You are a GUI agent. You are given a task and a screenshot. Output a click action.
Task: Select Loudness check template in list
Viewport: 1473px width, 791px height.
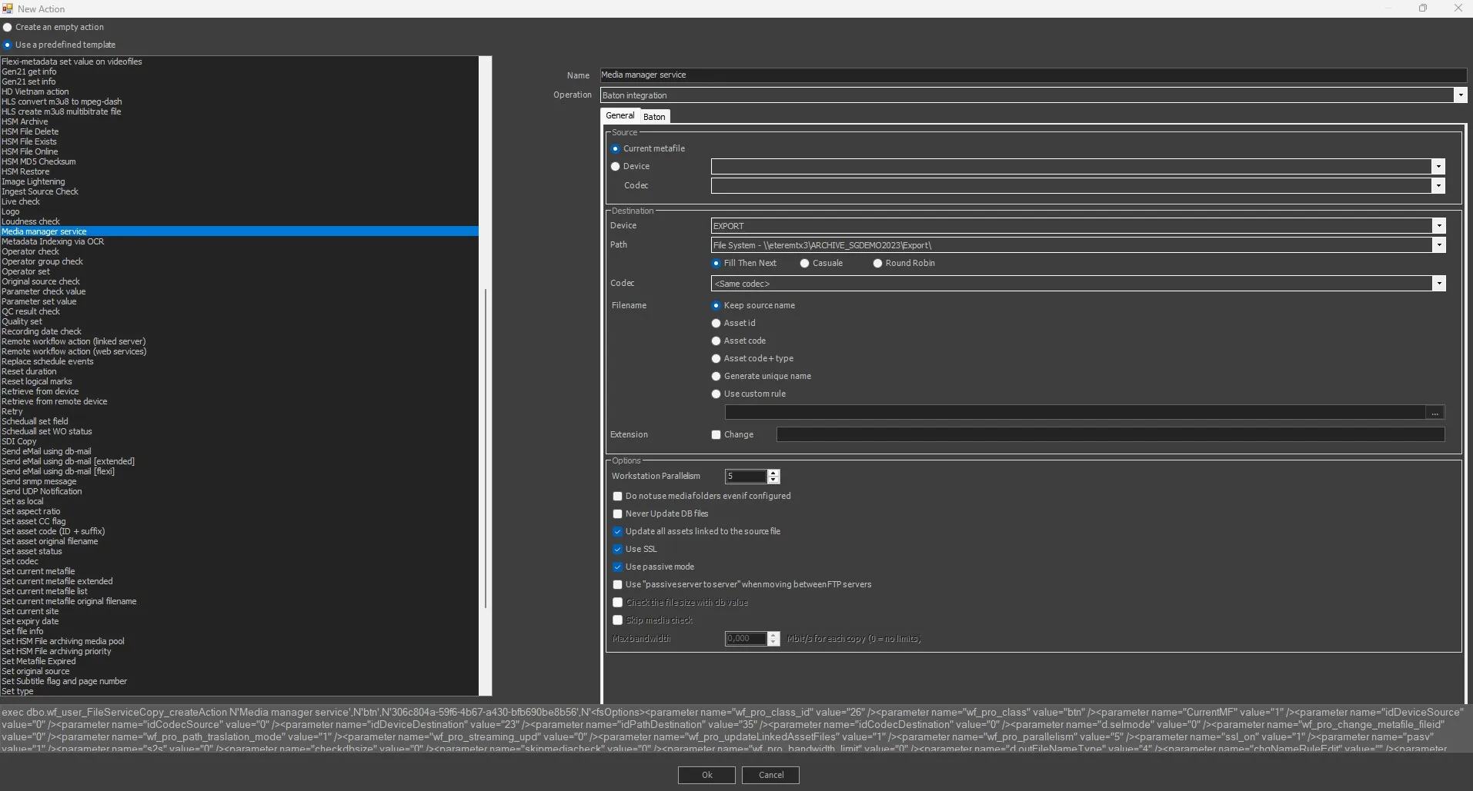pyautogui.click(x=31, y=221)
